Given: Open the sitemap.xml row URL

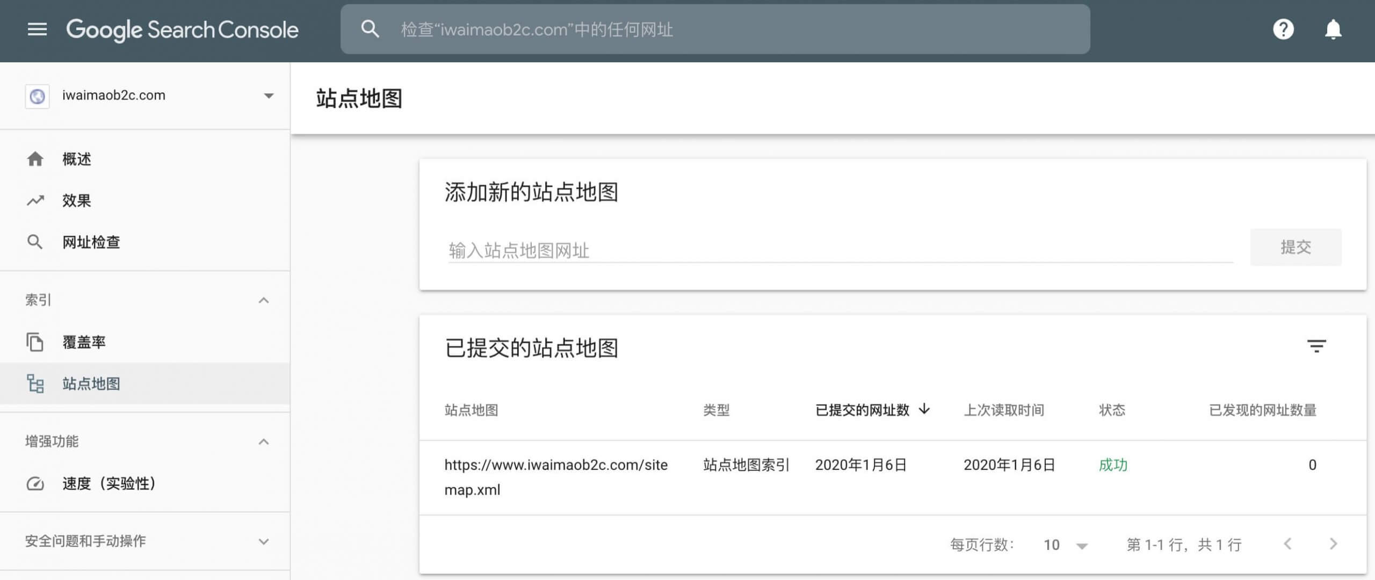Looking at the screenshot, I should click(556, 477).
